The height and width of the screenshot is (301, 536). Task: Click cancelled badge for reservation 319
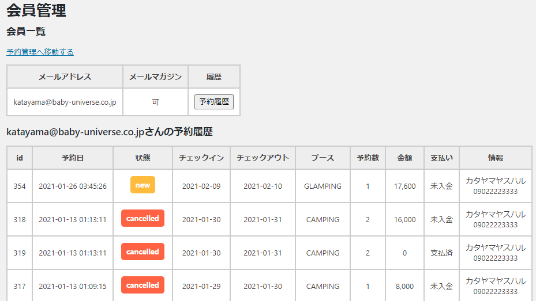point(143,252)
